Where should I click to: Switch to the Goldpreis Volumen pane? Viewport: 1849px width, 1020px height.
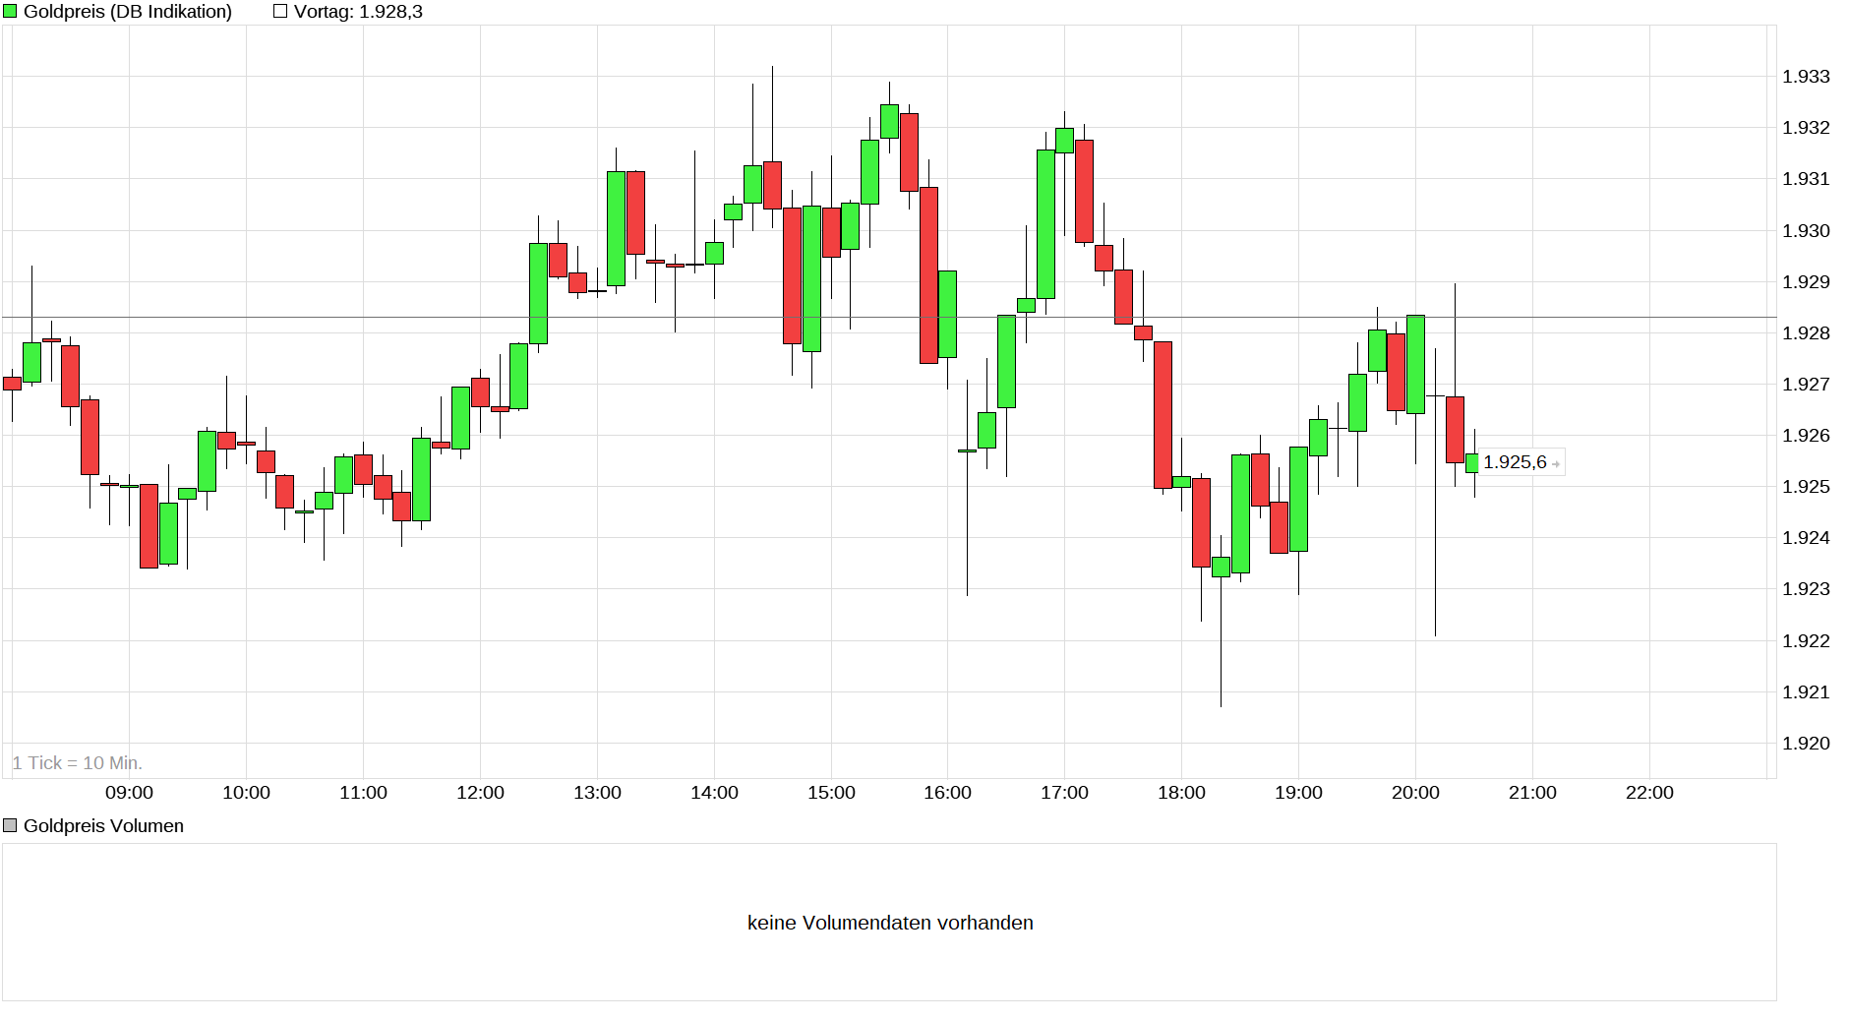(x=104, y=825)
